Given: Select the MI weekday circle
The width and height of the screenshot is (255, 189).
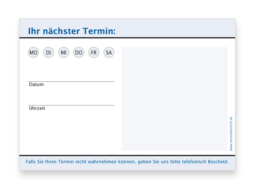Looking at the screenshot, I should tap(64, 52).
